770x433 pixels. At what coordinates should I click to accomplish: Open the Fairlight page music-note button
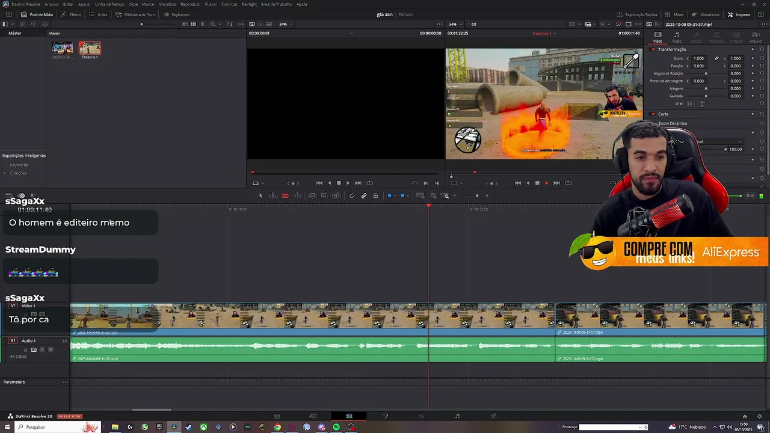click(x=457, y=416)
